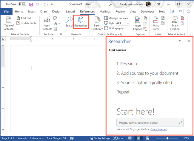The height and width of the screenshot is (141, 194).
Task: Click Manage Sources
Action: tap(116, 18)
